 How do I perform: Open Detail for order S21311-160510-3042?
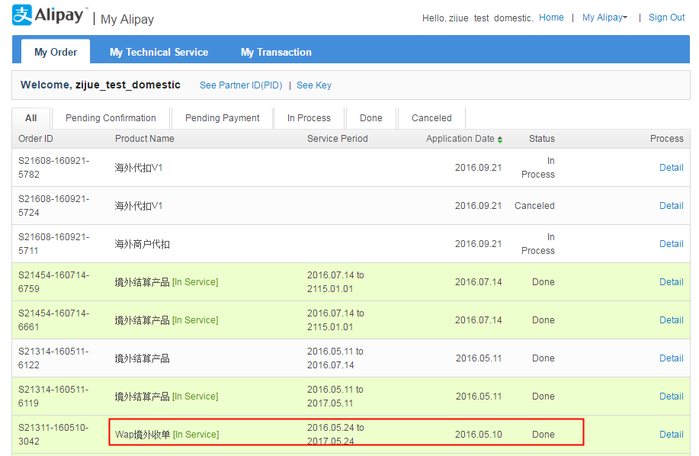click(672, 434)
